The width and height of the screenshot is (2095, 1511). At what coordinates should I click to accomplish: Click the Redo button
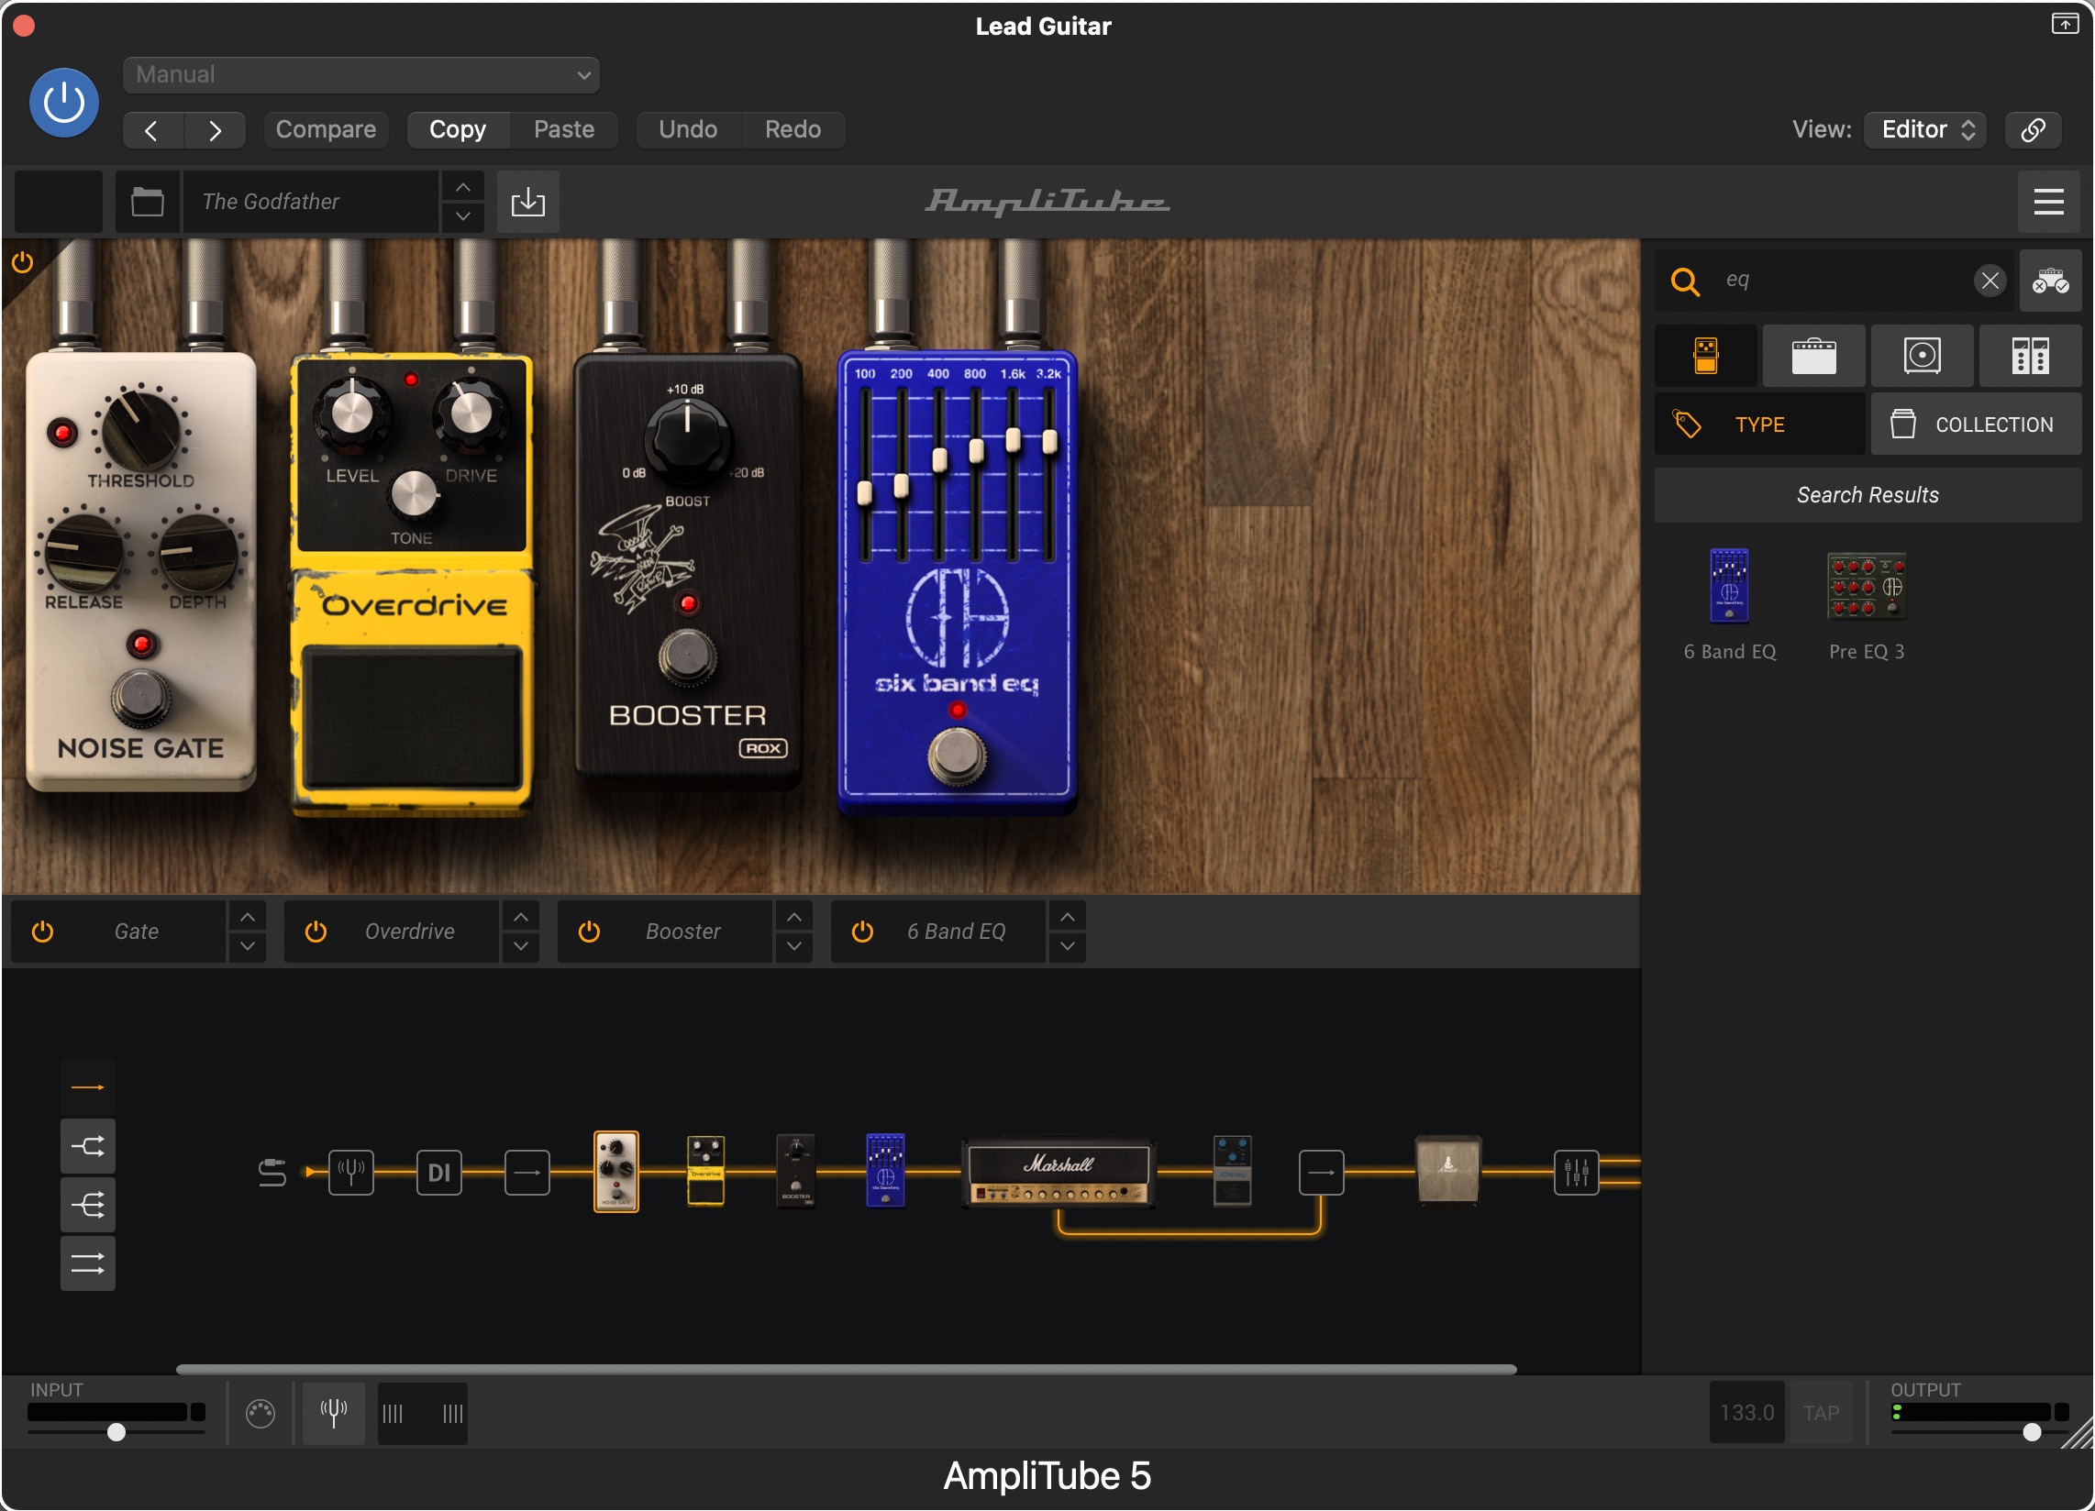(793, 129)
